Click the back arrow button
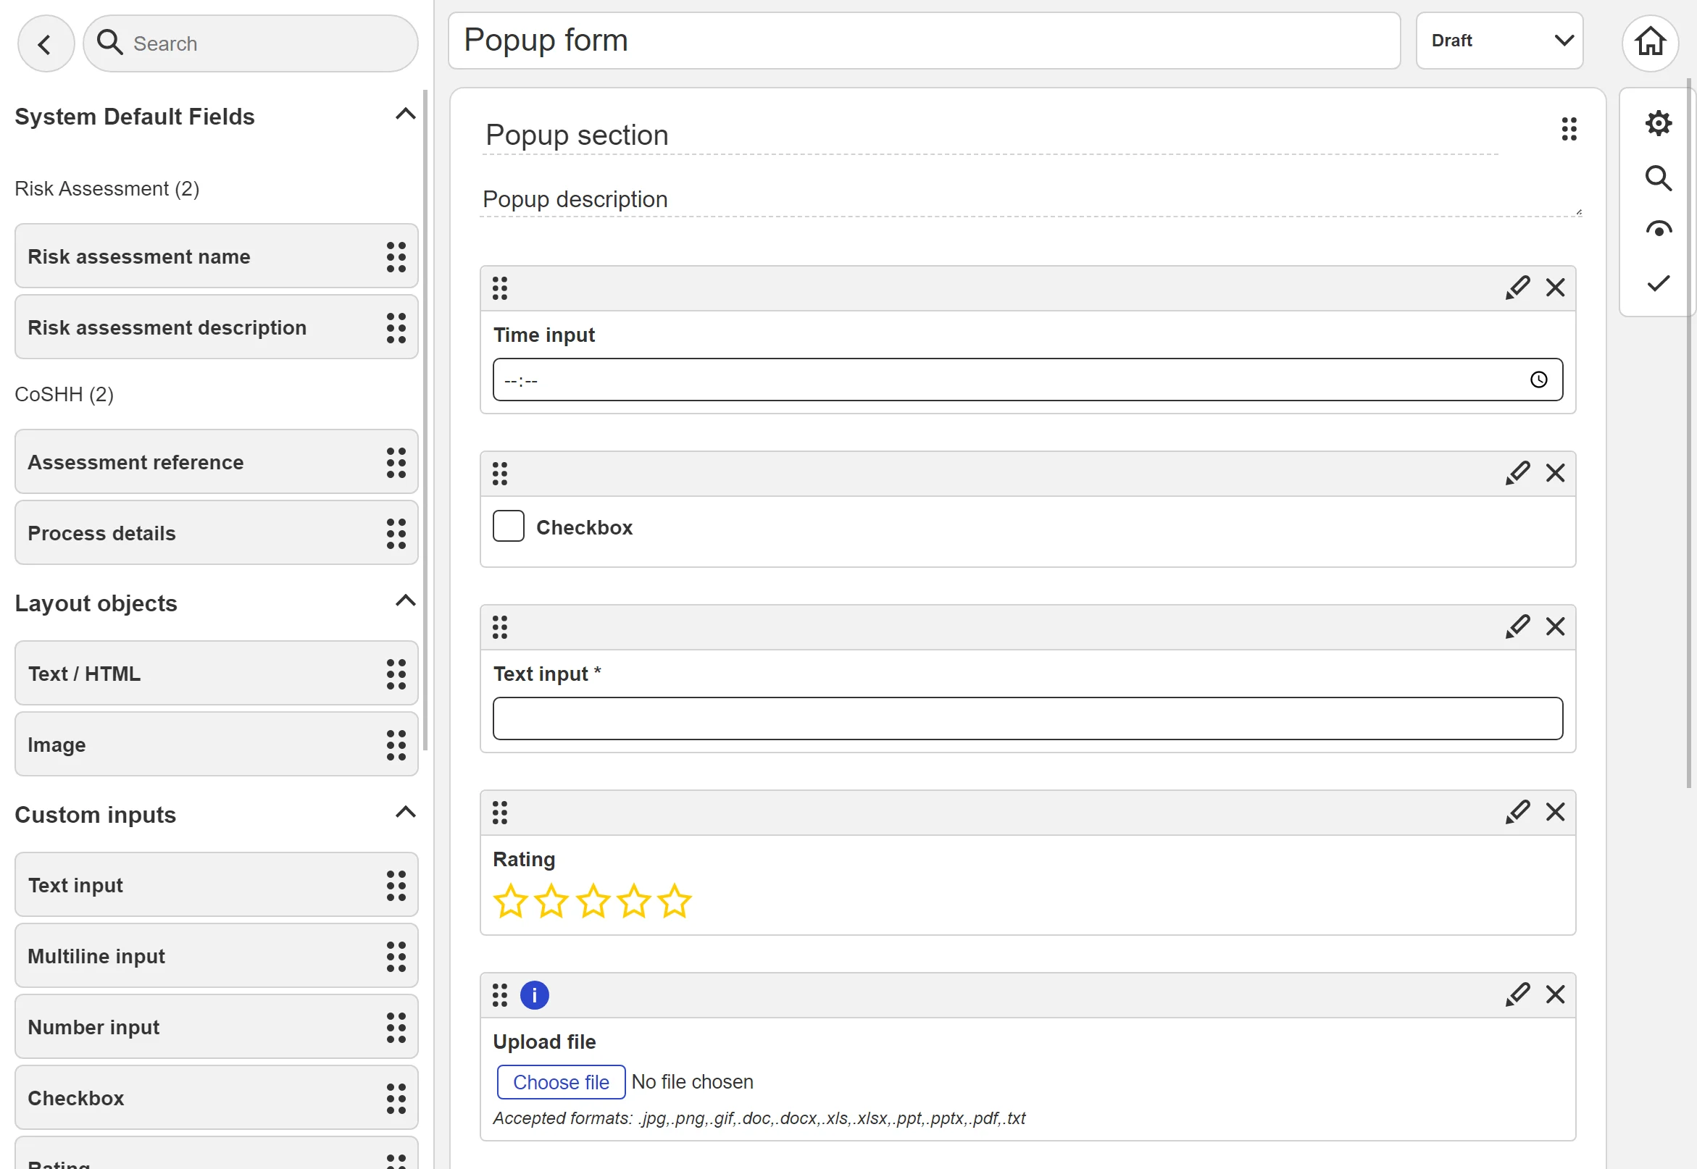The width and height of the screenshot is (1697, 1169). pos(46,44)
